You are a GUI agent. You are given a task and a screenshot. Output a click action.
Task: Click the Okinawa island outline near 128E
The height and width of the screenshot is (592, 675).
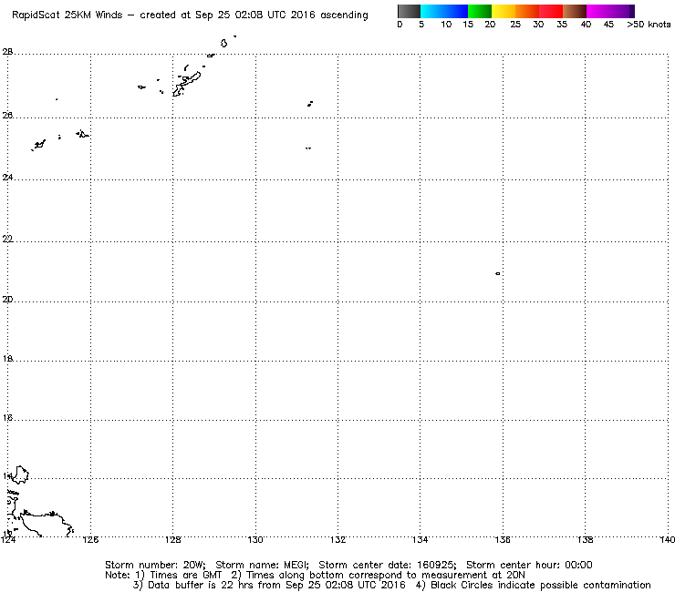coord(187,84)
